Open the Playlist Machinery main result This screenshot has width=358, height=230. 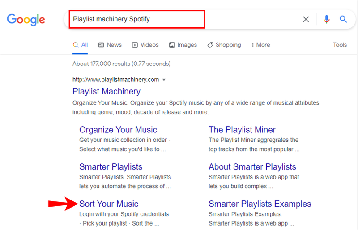pyautogui.click(x=107, y=91)
